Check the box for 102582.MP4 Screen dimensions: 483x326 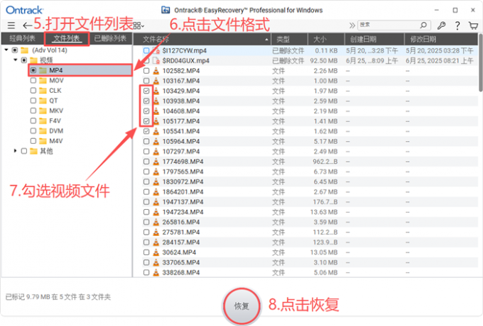[146, 71]
